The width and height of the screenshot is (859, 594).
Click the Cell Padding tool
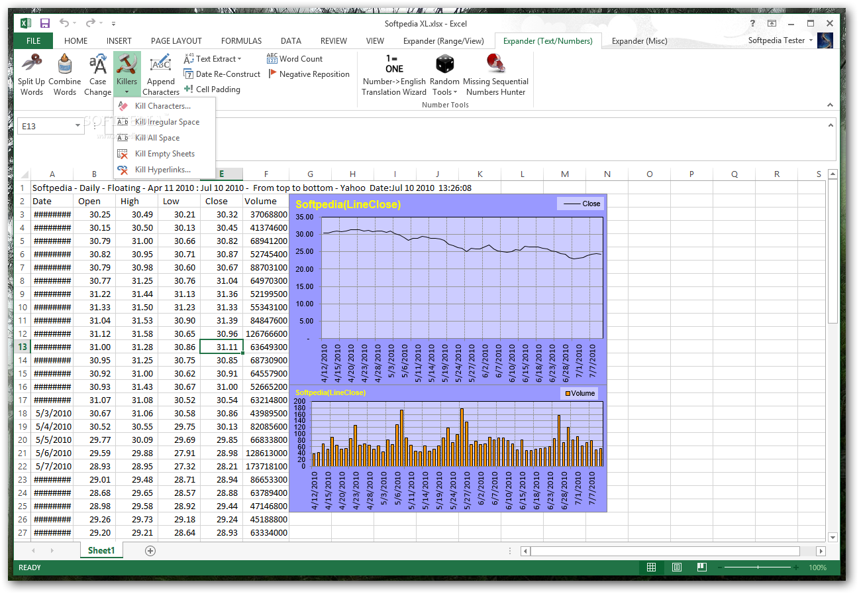212,89
